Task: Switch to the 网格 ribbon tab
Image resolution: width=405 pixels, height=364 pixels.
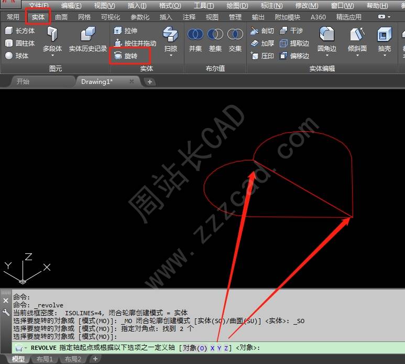Action: pos(84,17)
